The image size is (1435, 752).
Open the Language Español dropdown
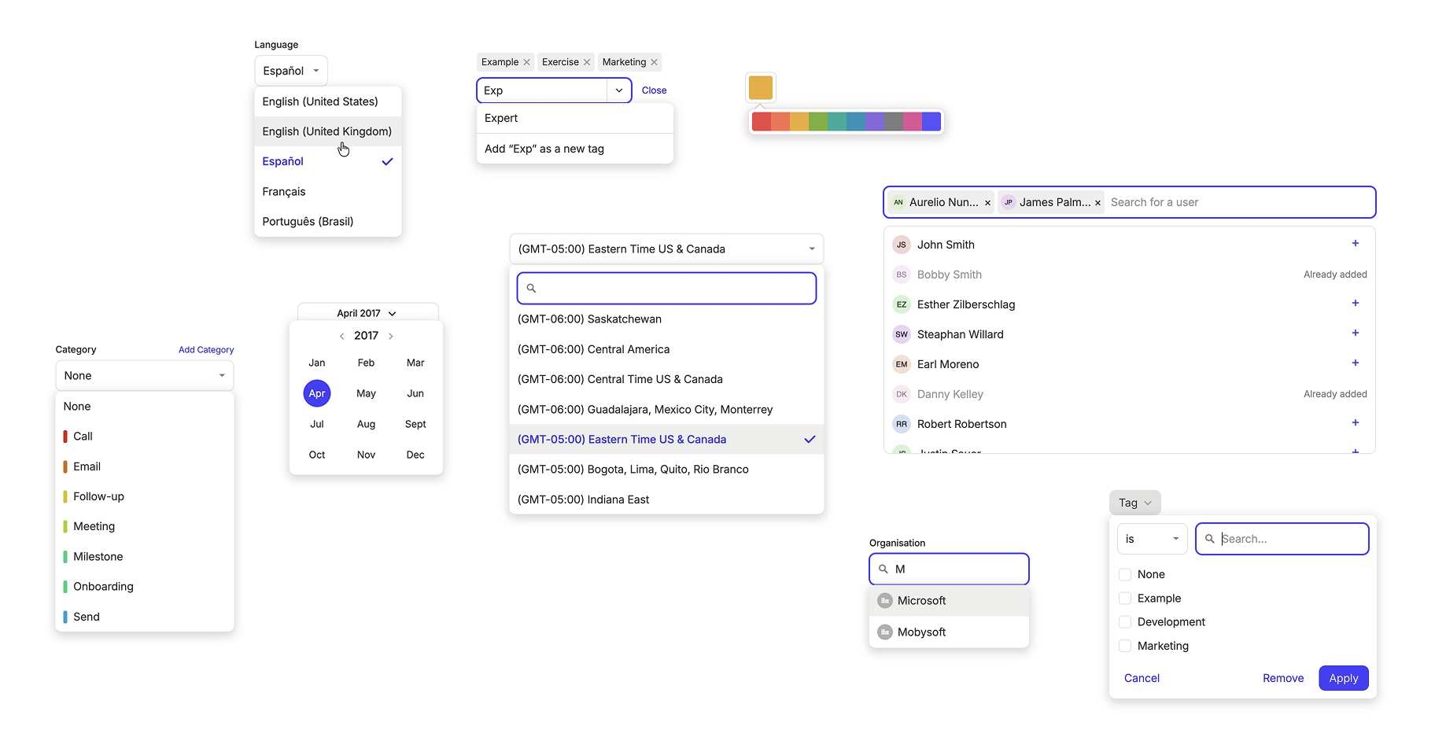coord(291,71)
